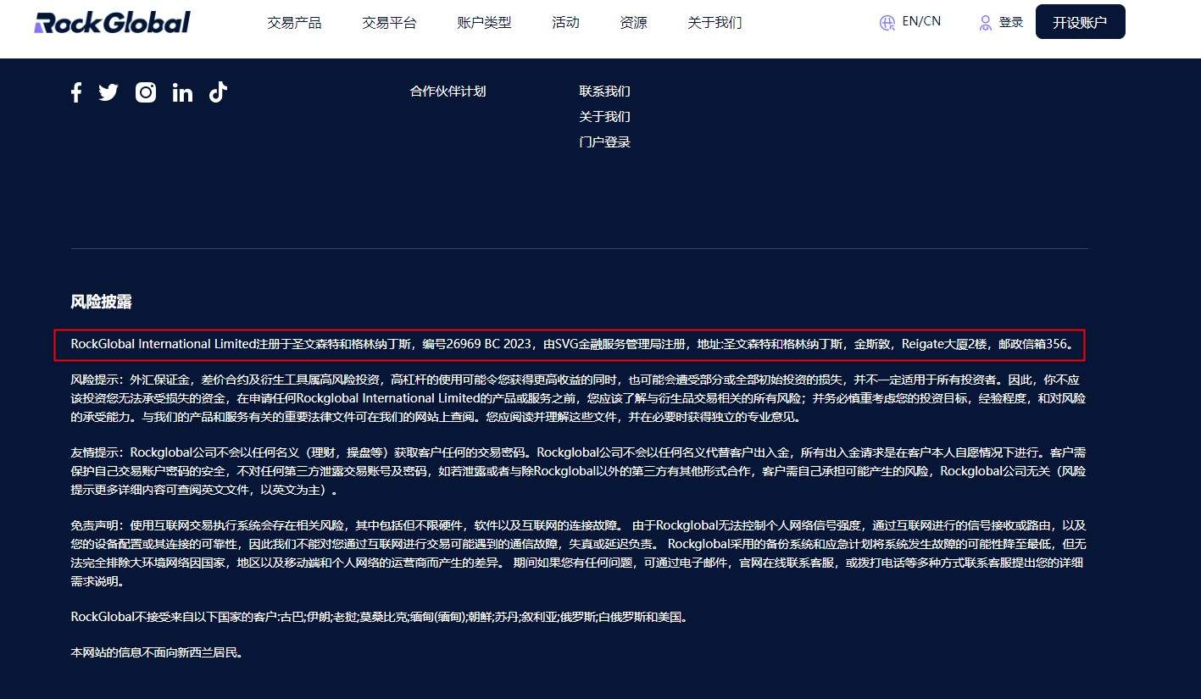Expand the 资源 menu
Viewport: 1201px width, 699px height.
633,25
